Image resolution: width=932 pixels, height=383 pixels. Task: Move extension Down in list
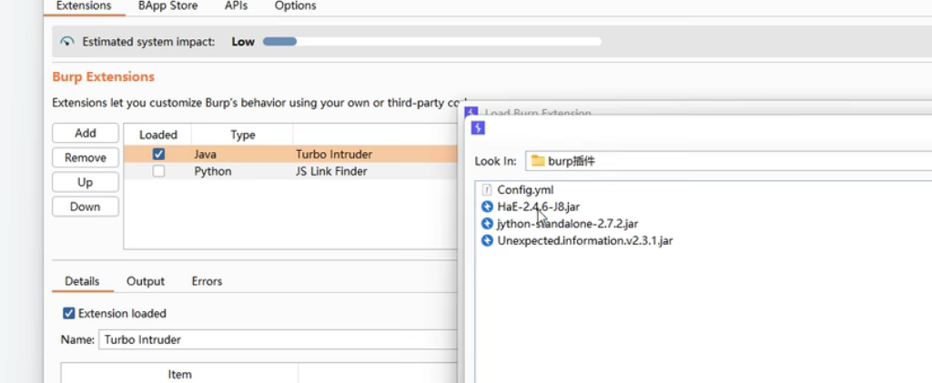pyautogui.click(x=85, y=207)
